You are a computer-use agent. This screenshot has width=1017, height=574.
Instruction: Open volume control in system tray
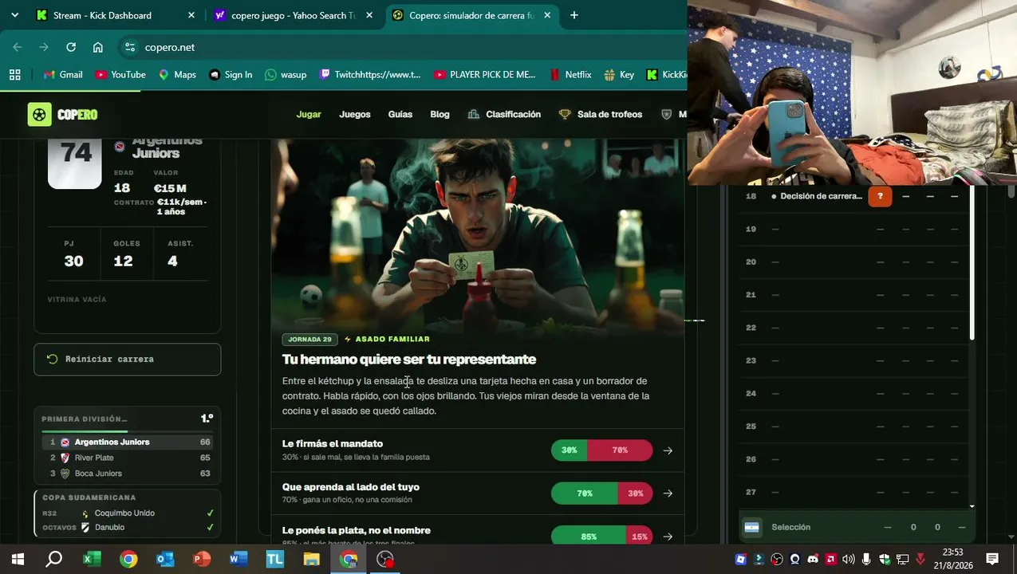coord(848,559)
